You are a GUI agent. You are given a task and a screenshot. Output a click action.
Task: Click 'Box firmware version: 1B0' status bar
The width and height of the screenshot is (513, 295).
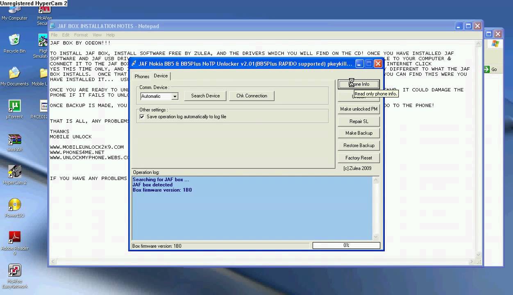[220, 246]
